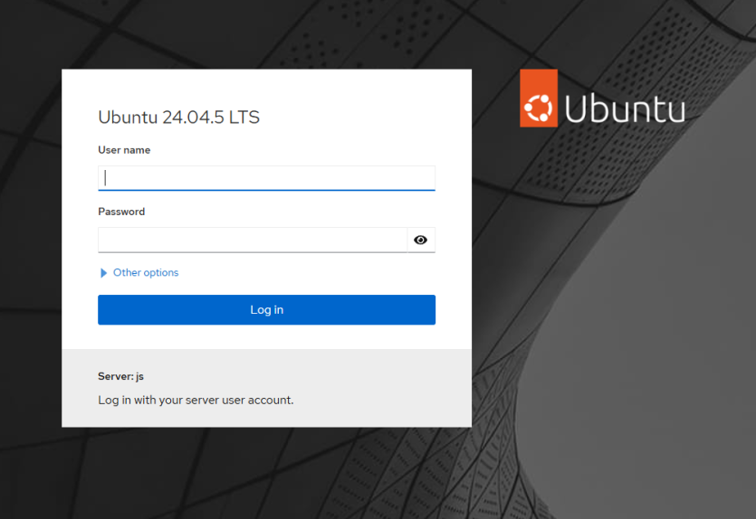Screen dimensions: 756x519
Task: Click the 'Password' label
Action: coord(121,212)
